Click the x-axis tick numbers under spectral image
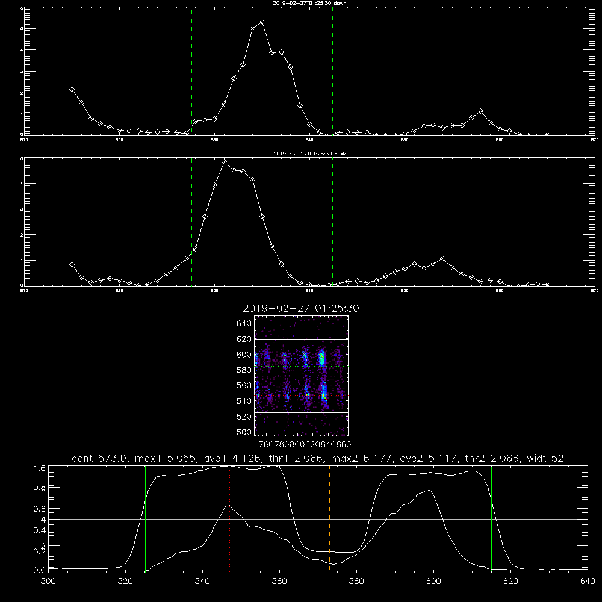The image size is (602, 602). tap(305, 445)
